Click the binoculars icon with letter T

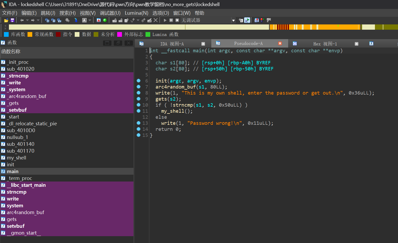(x=53, y=20)
